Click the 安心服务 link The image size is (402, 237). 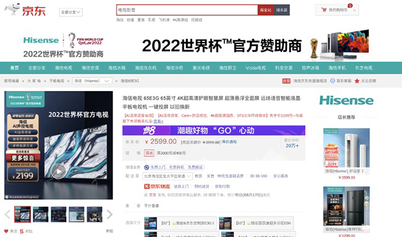[281, 176]
